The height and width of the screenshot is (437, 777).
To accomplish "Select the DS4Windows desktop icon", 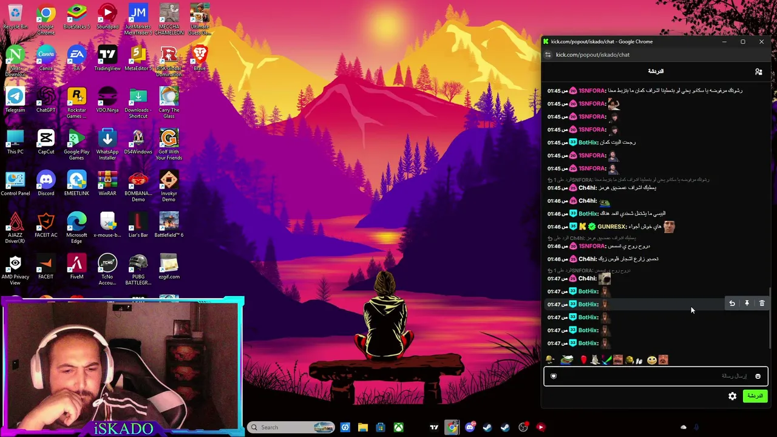I will (138, 143).
